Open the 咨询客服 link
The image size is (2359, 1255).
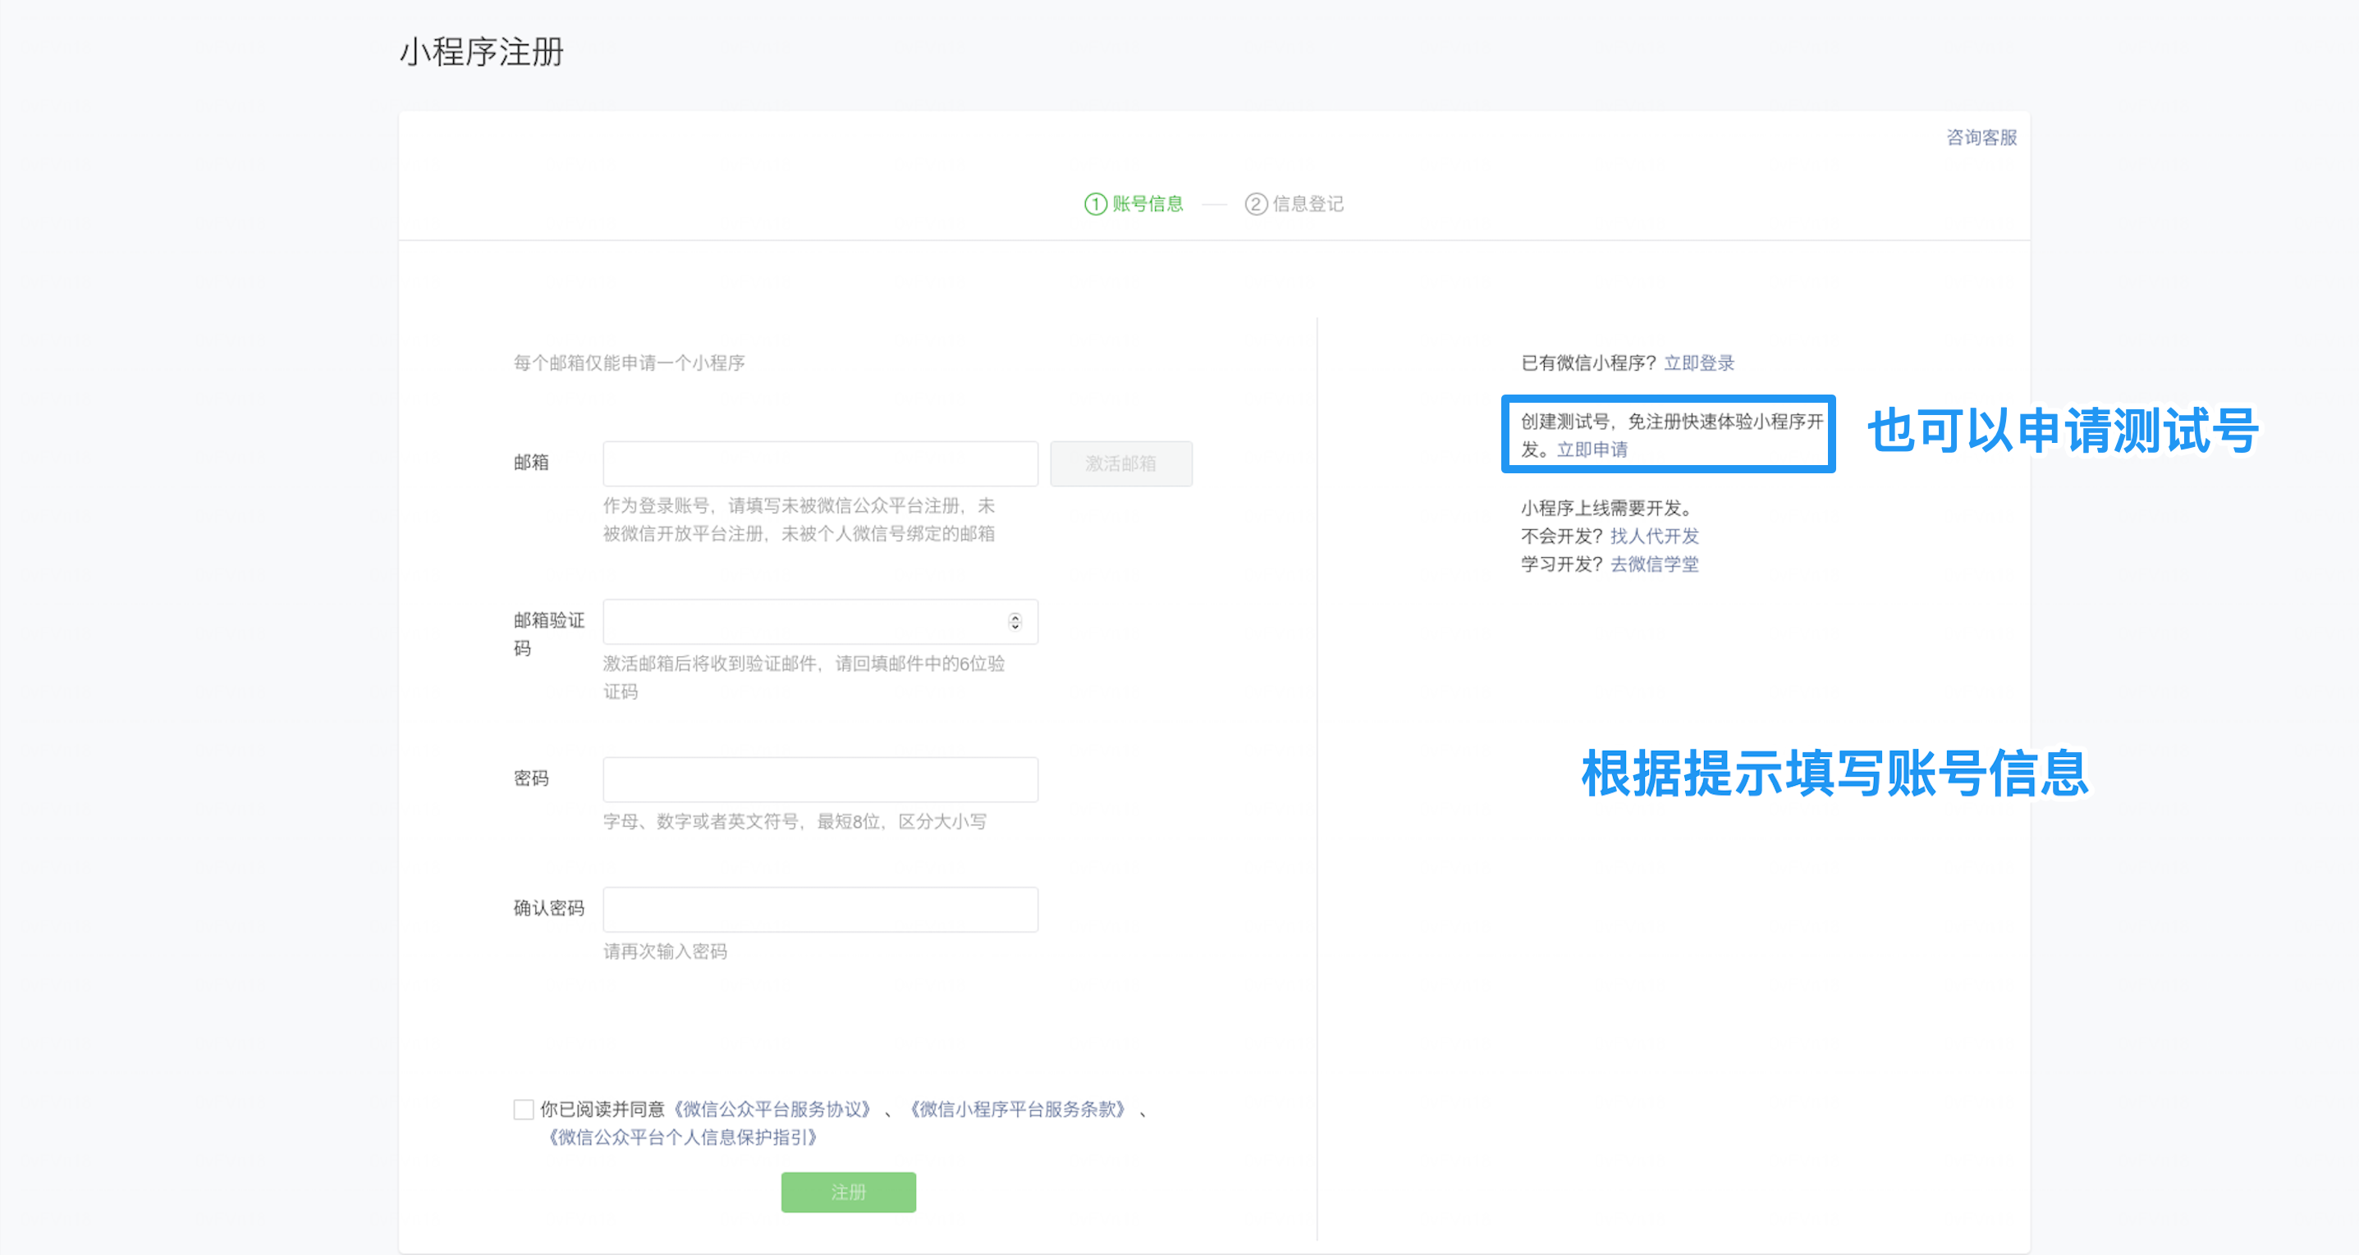point(1981,137)
